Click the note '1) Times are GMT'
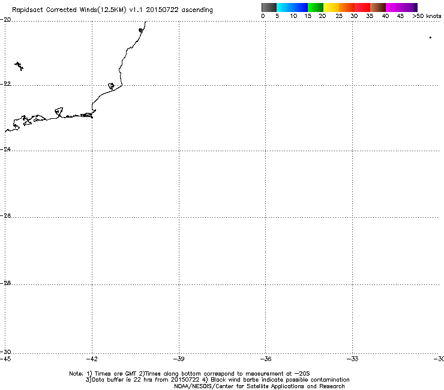Screen dimensions: 444x390 point(112,374)
